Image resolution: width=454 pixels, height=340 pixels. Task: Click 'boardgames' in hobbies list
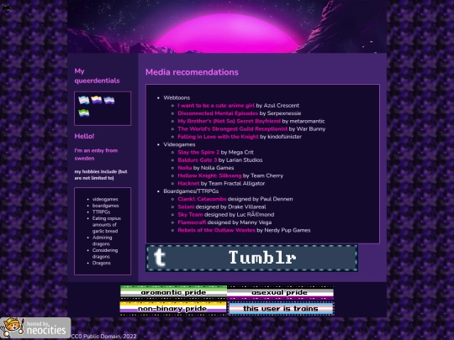click(106, 206)
